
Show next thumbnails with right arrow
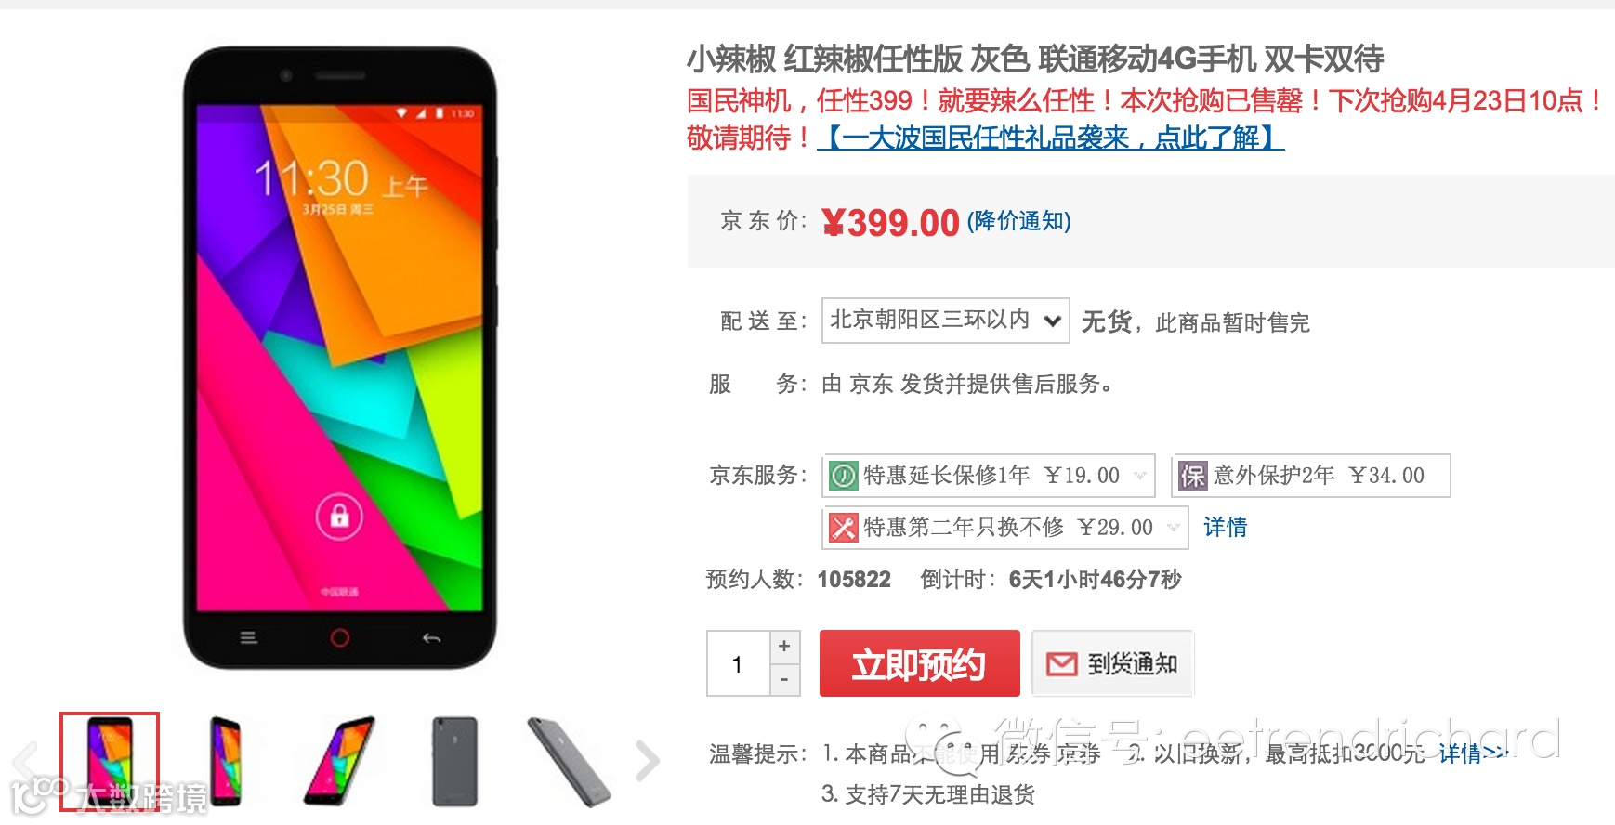click(647, 761)
